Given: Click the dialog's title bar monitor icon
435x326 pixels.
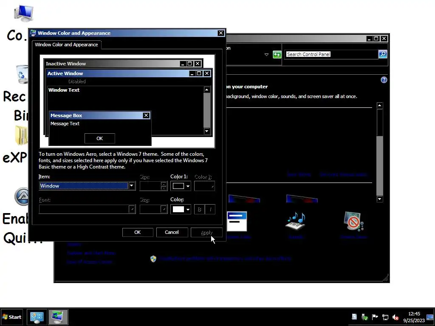Looking at the screenshot, I should [x=33, y=33].
